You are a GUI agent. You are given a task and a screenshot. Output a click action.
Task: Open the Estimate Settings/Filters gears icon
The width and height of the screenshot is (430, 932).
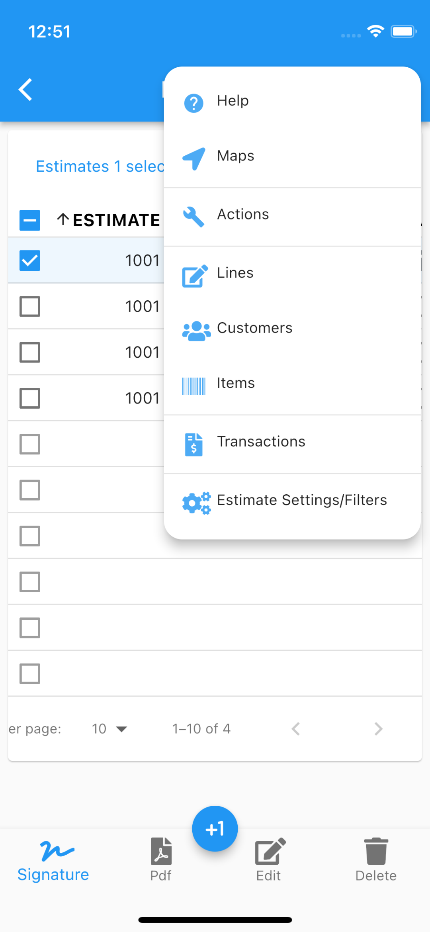pos(196,503)
